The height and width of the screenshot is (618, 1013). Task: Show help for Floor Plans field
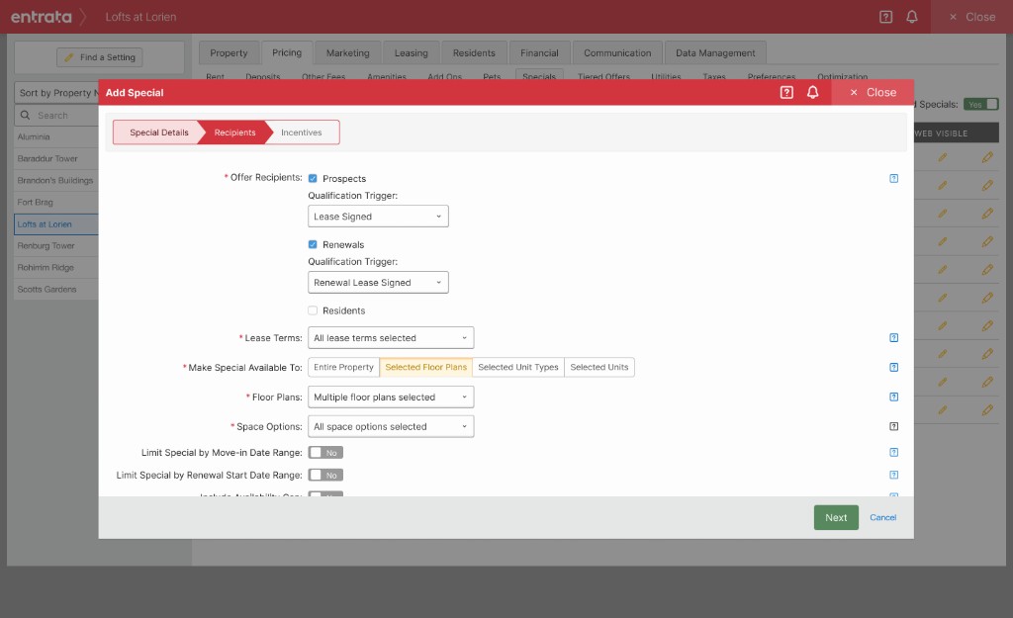(x=893, y=397)
